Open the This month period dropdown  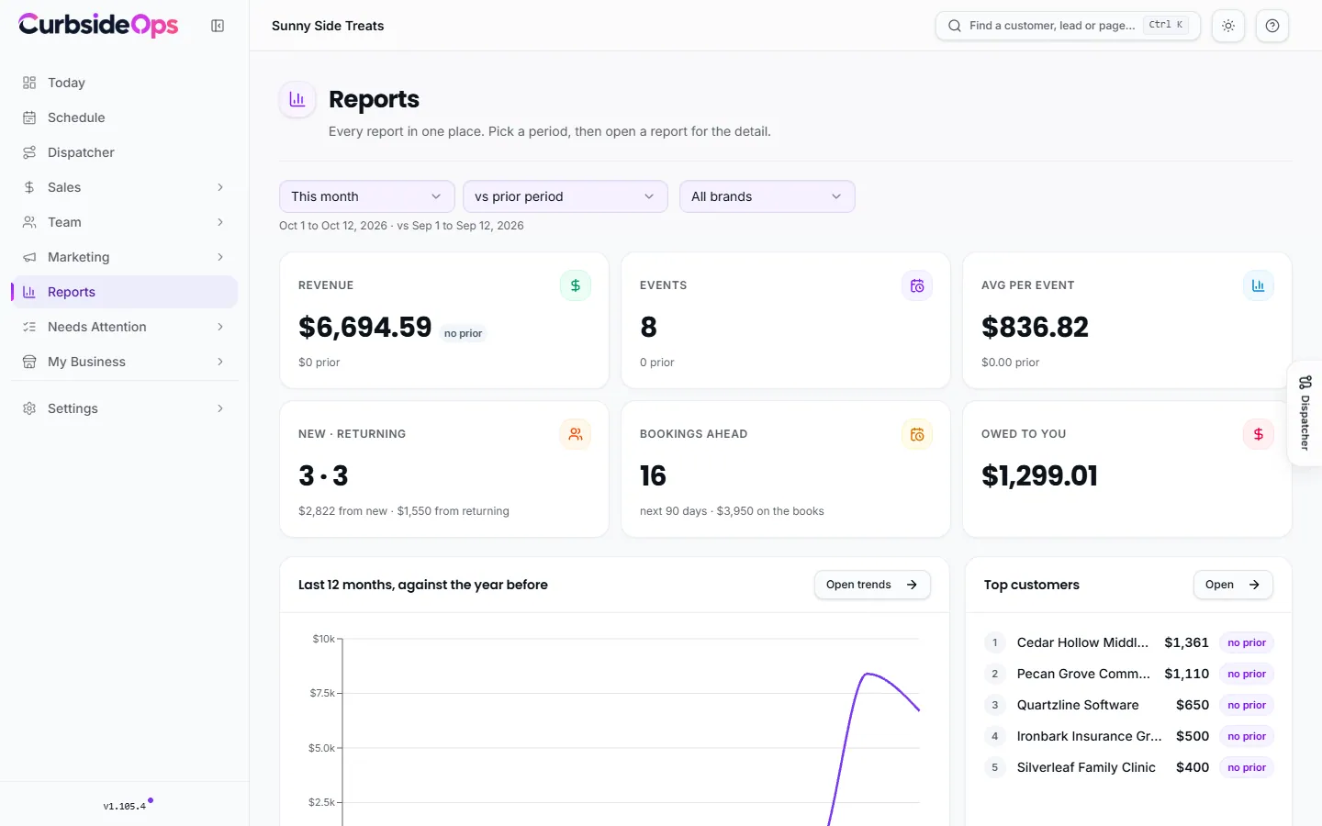pyautogui.click(x=367, y=196)
